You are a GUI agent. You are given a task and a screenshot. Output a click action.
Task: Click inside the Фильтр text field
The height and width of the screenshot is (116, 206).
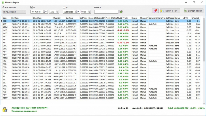[x=106, y=12]
